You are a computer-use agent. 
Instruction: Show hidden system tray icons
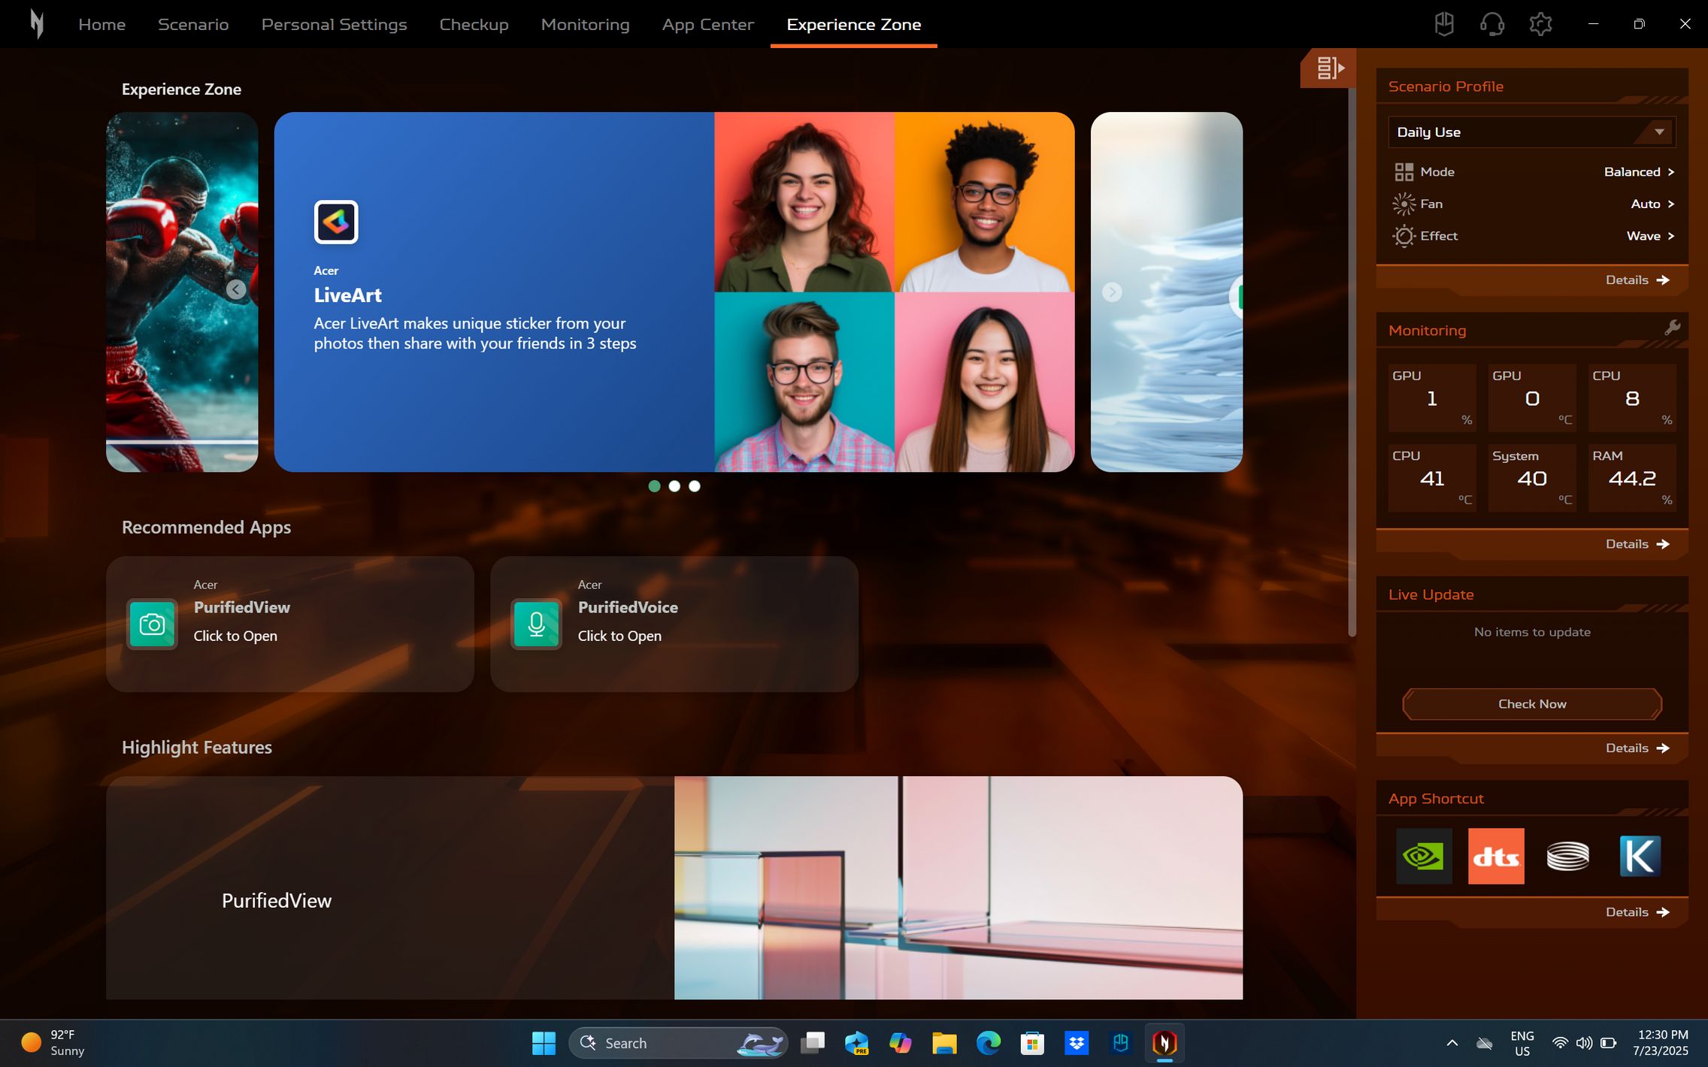1452,1043
